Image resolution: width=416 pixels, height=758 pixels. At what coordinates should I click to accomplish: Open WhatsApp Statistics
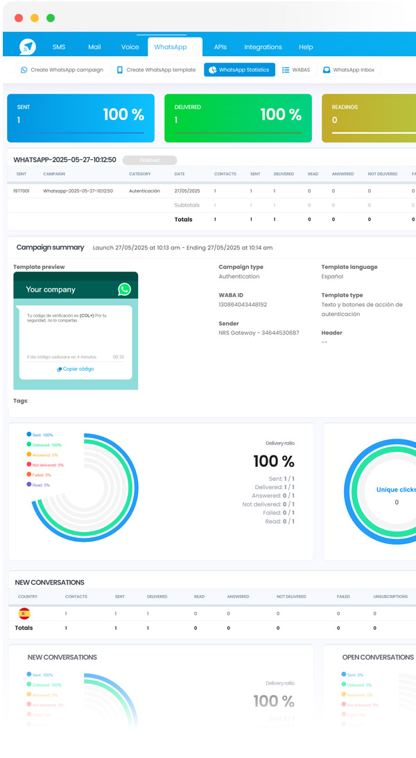pos(239,69)
